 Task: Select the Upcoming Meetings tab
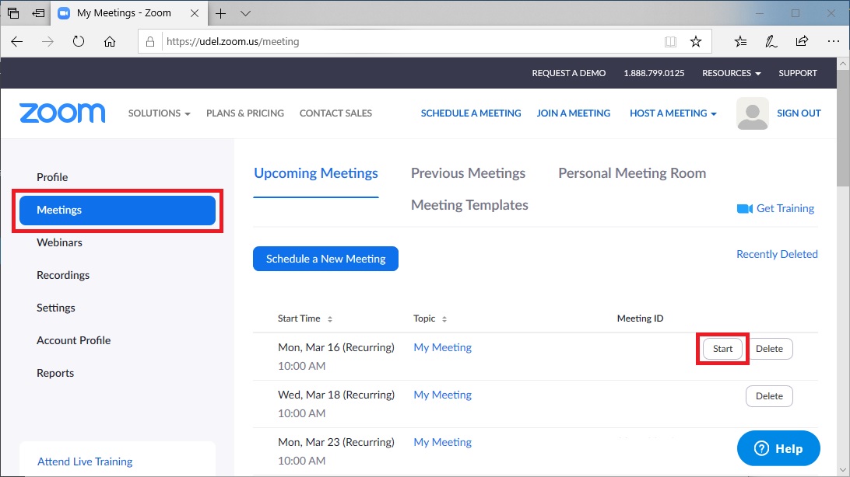click(x=316, y=173)
